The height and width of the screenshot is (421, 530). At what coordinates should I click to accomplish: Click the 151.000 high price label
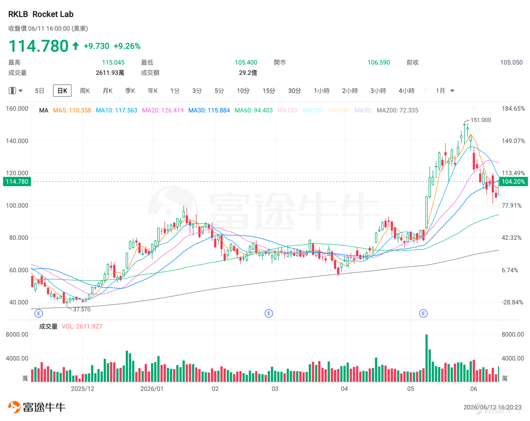click(481, 120)
